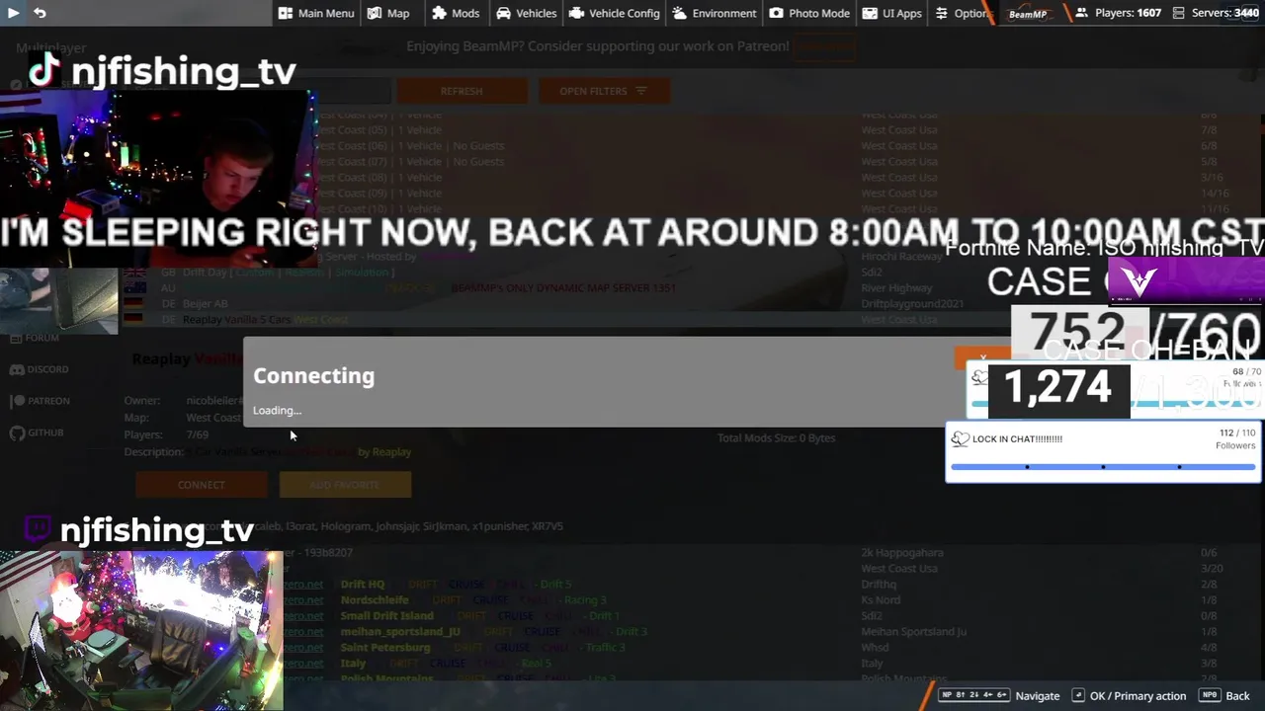Click the River Highway map entry

[x=896, y=288]
